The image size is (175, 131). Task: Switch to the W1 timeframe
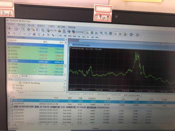[92, 37]
